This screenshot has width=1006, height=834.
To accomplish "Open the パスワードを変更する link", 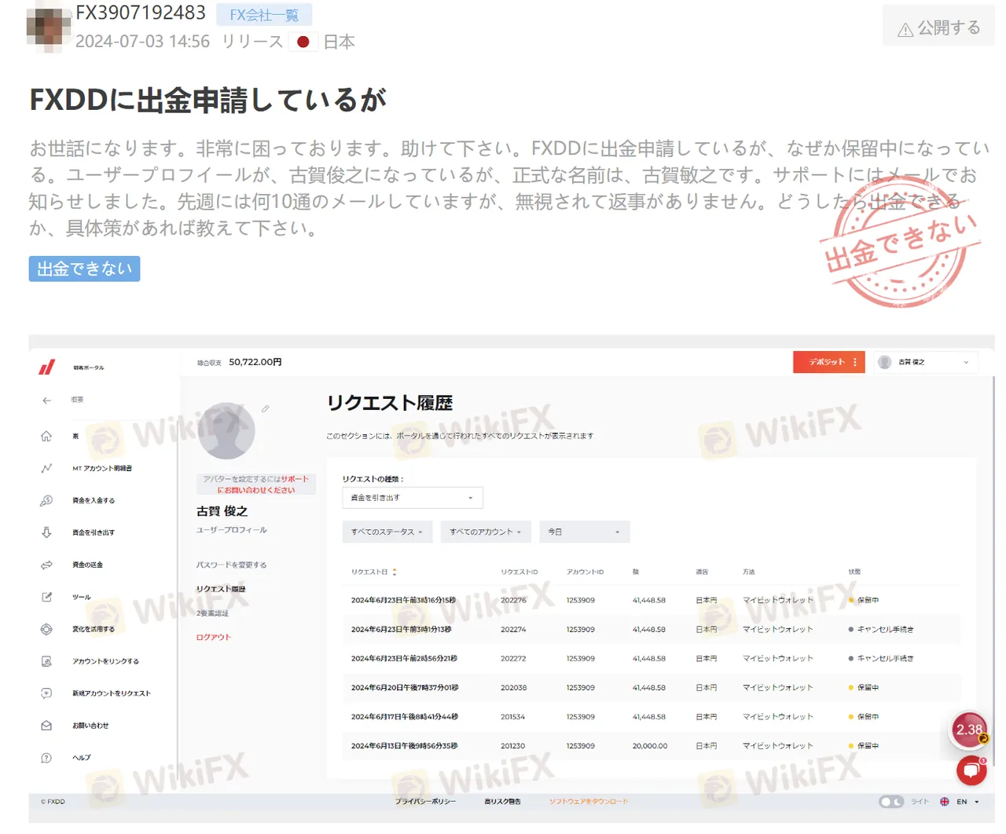I will (232, 565).
